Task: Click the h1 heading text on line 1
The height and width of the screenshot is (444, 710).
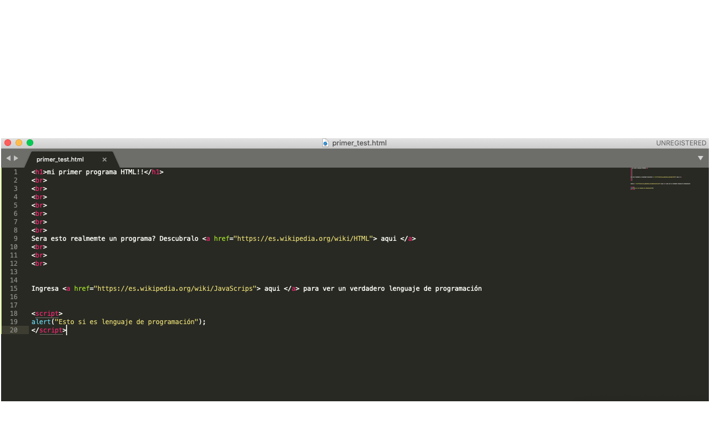Action: [x=95, y=172]
